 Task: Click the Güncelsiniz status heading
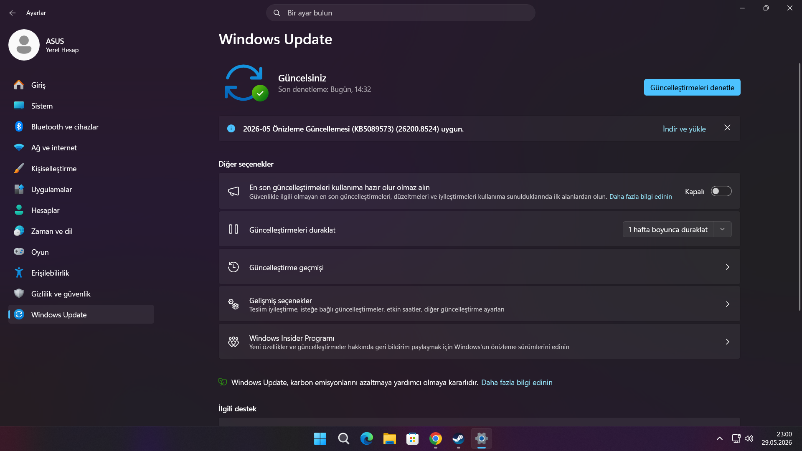(x=302, y=78)
